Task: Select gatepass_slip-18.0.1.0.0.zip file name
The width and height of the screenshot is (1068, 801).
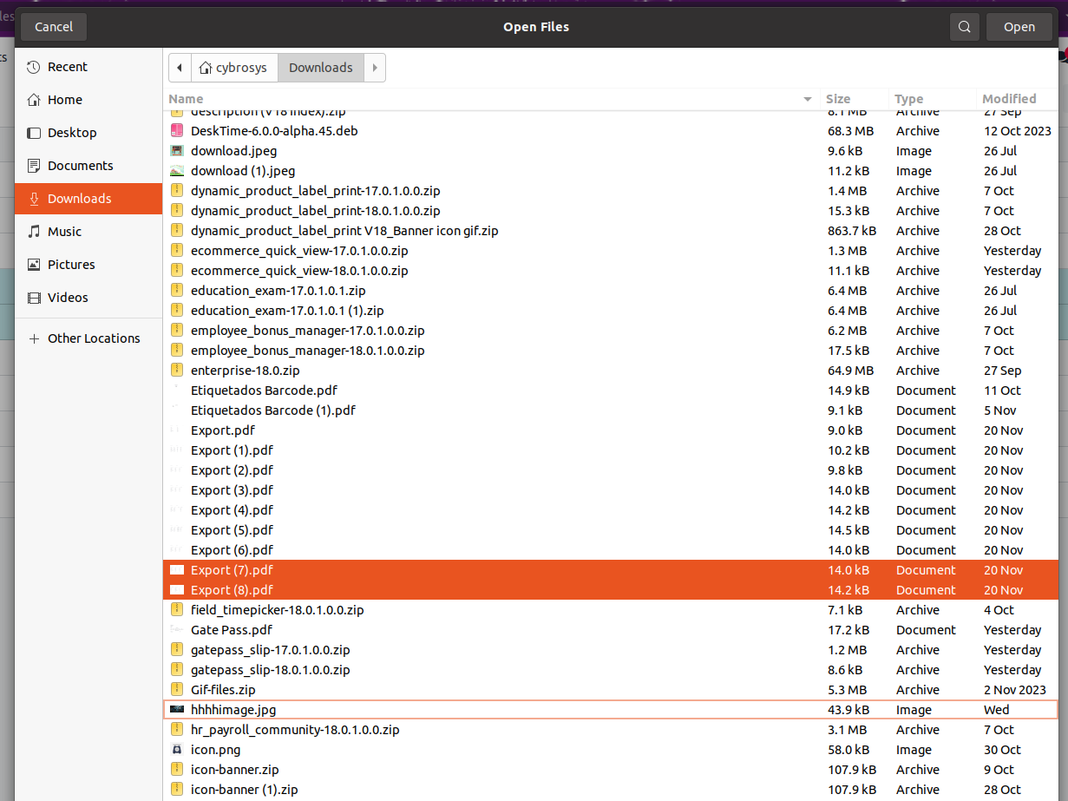Action: click(x=271, y=670)
